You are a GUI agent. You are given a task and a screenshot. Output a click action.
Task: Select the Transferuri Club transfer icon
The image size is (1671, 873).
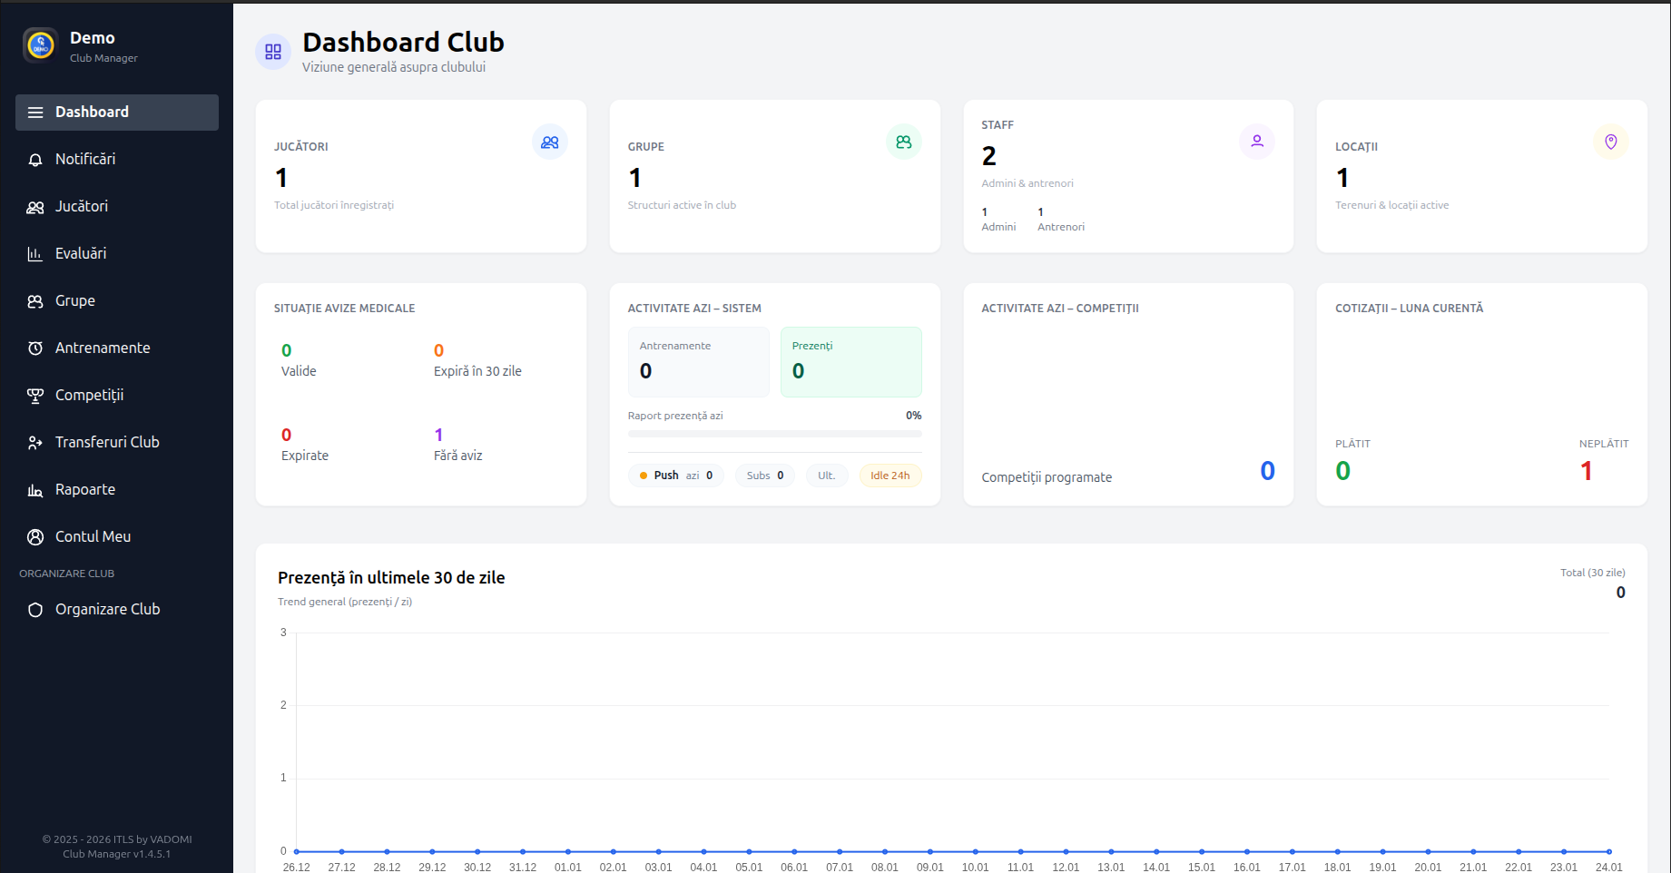click(34, 442)
